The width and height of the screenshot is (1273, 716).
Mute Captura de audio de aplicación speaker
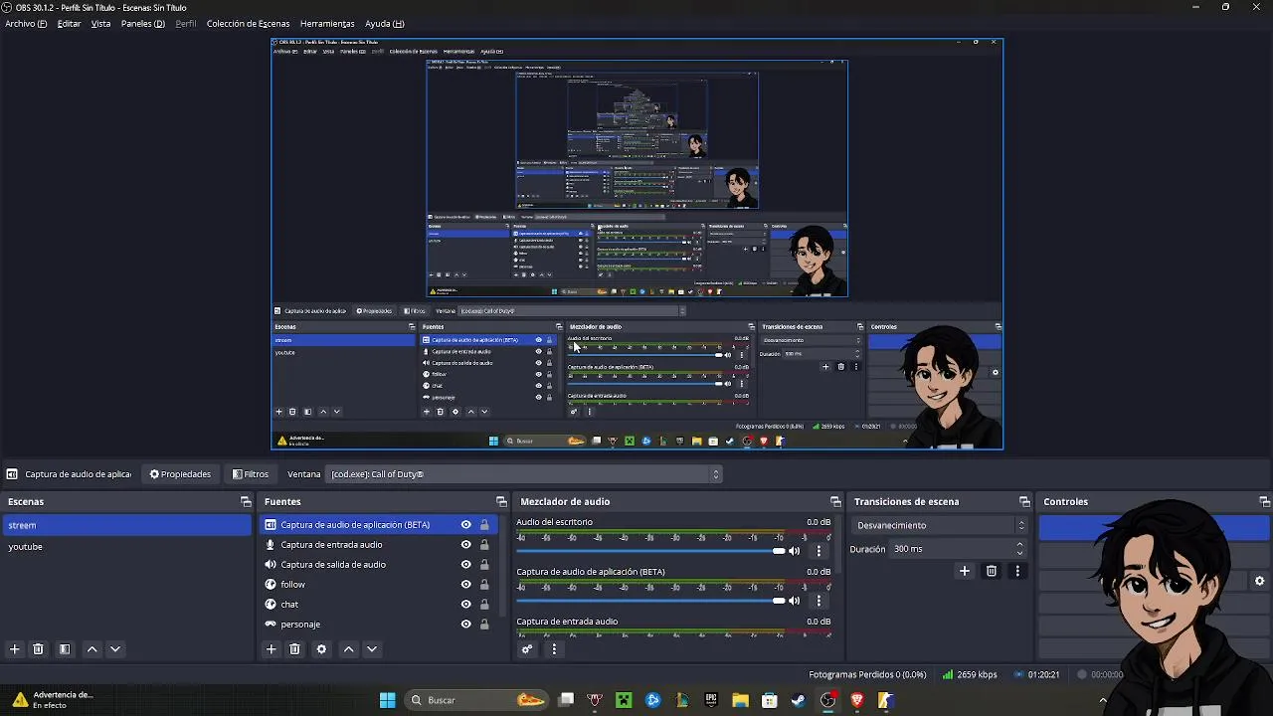coord(795,601)
